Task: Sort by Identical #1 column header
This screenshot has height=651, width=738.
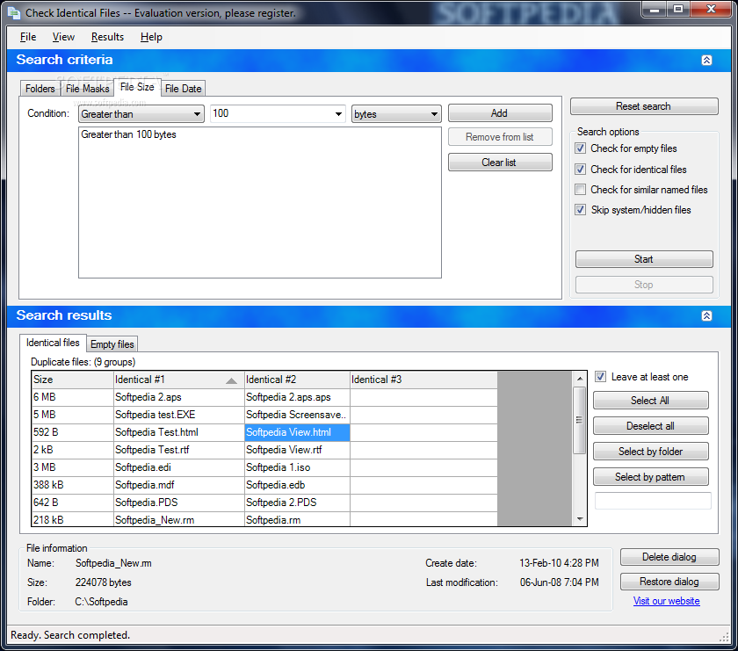Action: 179,380
